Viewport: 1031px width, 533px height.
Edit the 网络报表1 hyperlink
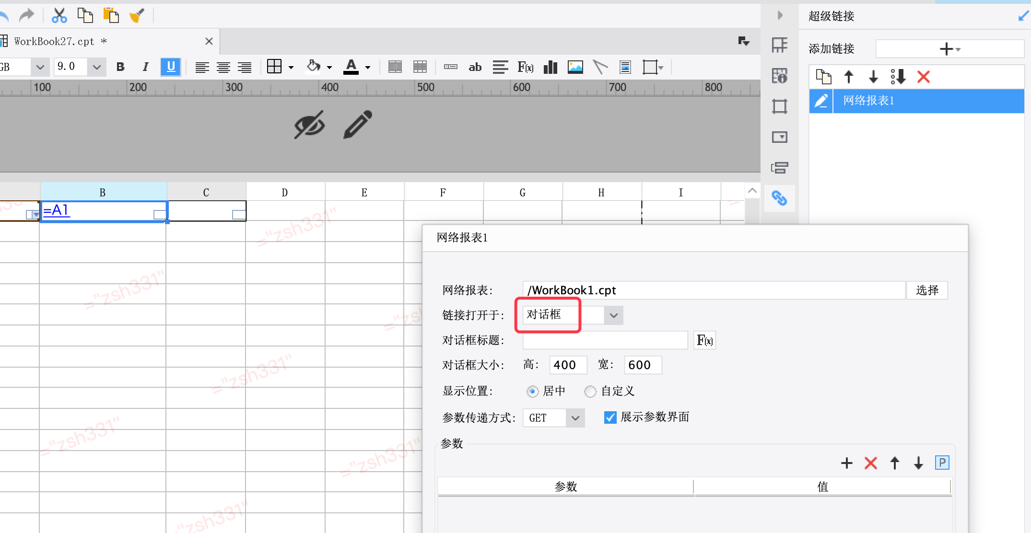[x=821, y=101]
